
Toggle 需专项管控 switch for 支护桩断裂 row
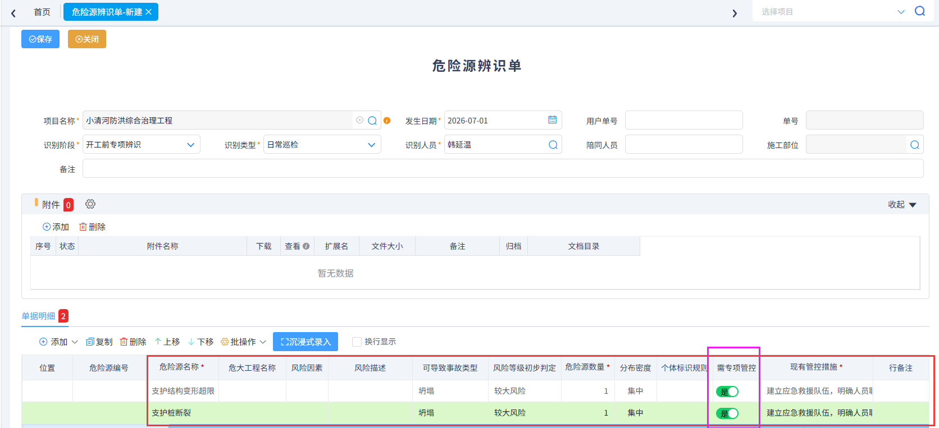pos(727,413)
